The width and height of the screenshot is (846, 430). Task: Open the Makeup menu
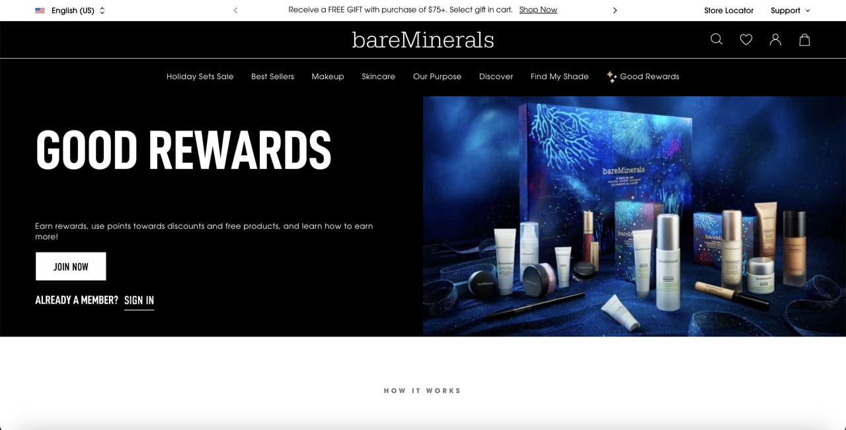point(328,77)
